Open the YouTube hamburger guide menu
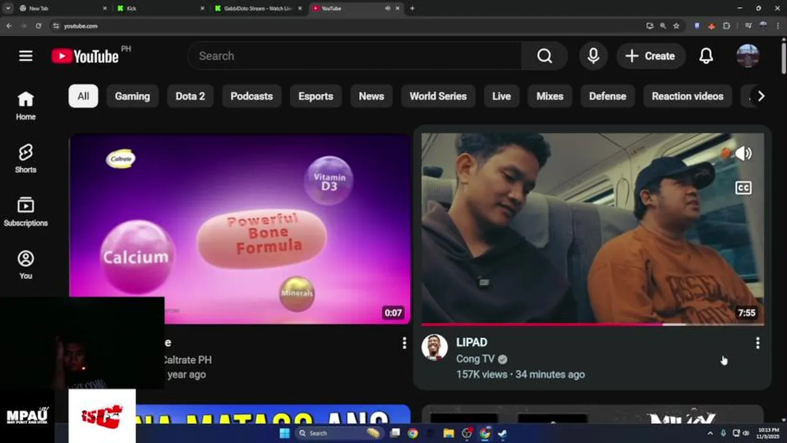Image resolution: width=787 pixels, height=443 pixels. click(x=25, y=56)
